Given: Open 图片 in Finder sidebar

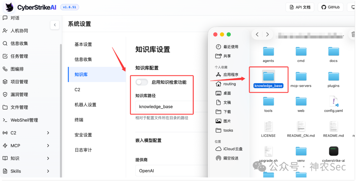Looking at the screenshot, I should pyautogui.click(x=223, y=121).
